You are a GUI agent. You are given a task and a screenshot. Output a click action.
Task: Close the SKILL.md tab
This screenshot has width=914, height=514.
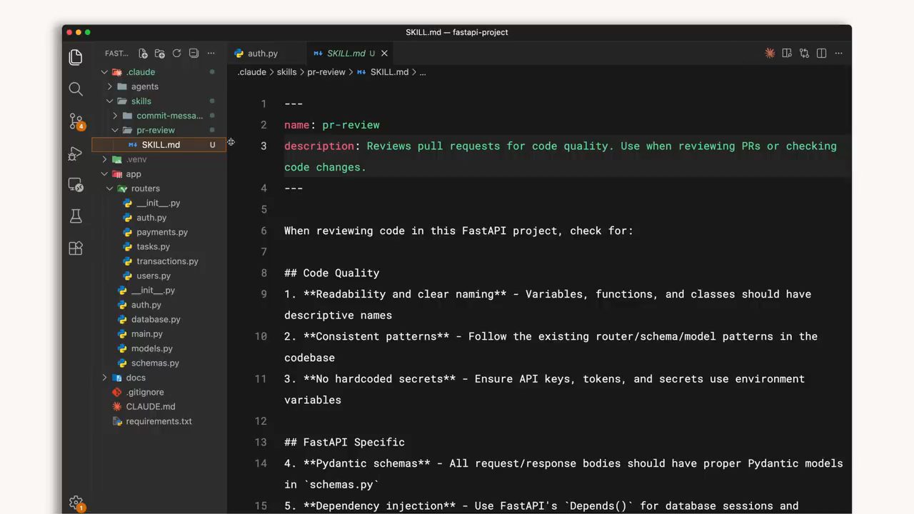click(384, 54)
